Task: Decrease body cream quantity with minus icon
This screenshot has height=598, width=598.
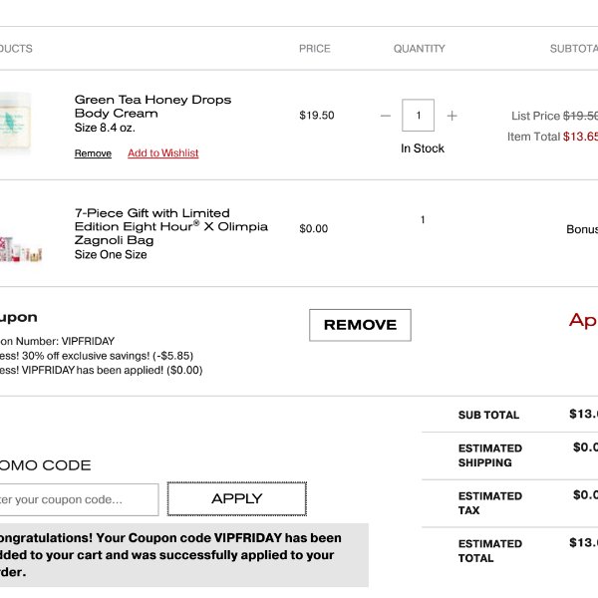Action: pos(386,116)
